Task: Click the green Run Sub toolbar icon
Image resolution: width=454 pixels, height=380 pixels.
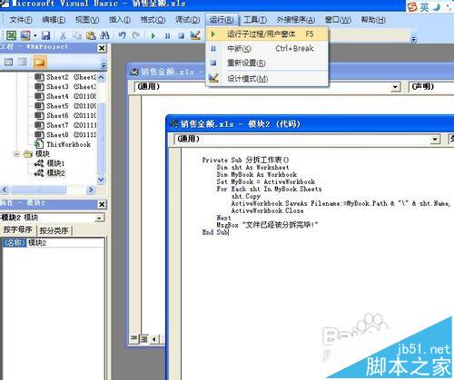Action: coord(153,35)
